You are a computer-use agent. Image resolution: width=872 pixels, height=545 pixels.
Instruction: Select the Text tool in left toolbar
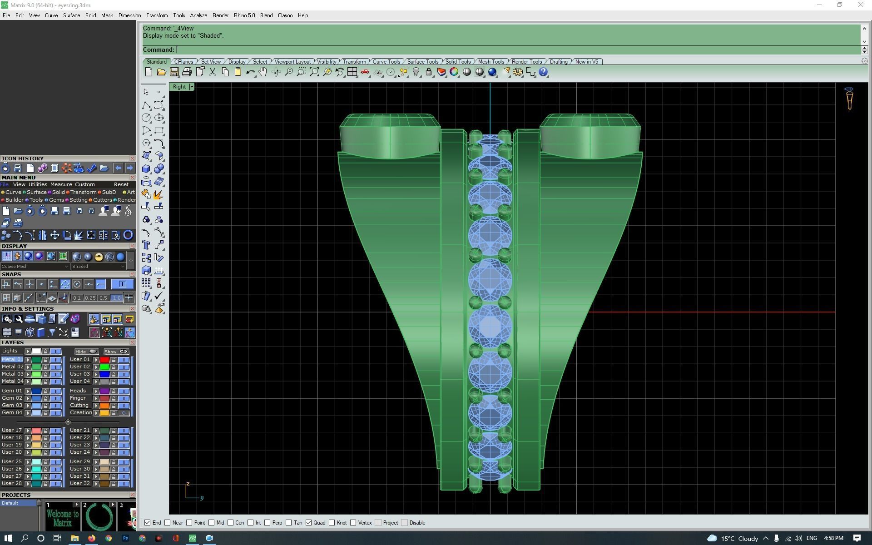pyautogui.click(x=146, y=245)
